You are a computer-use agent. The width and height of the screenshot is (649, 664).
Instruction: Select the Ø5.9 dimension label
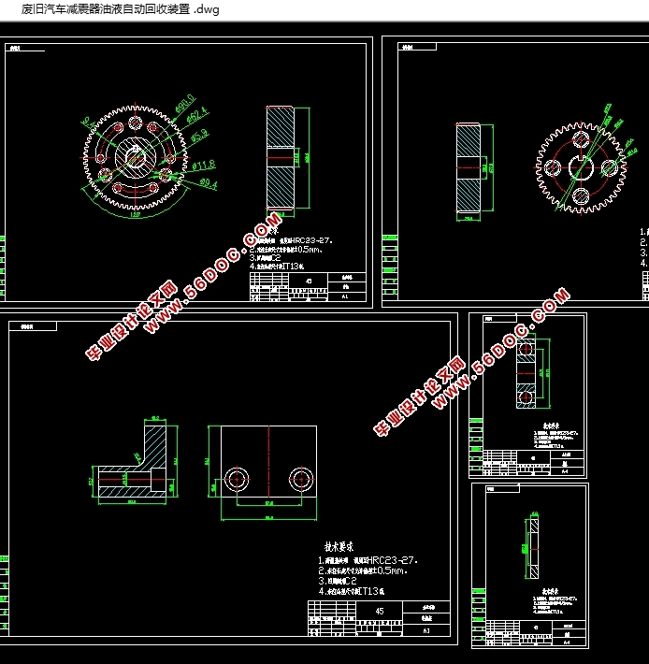coord(199,136)
